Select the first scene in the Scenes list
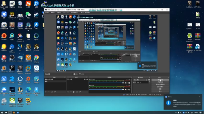204x114 pixels. [55, 79]
